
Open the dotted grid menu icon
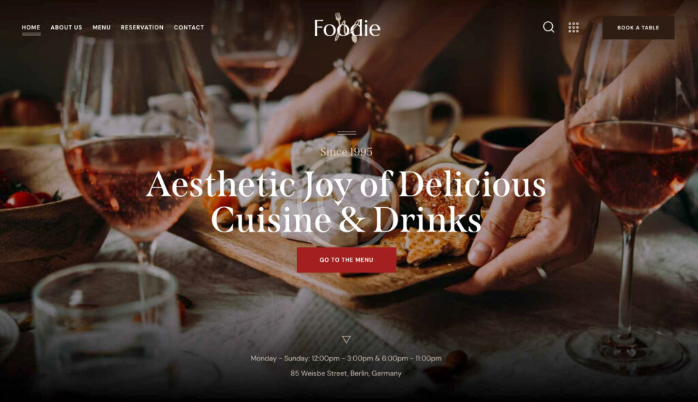573,28
